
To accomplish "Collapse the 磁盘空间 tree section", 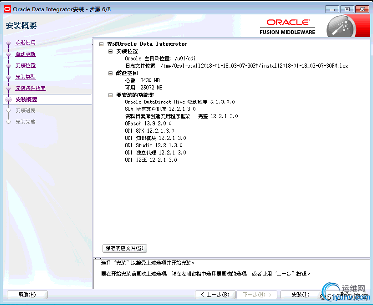I will [x=110, y=73].
